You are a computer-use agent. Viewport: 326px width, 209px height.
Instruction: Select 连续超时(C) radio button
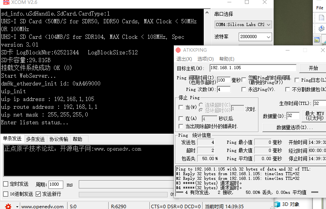(201, 105)
